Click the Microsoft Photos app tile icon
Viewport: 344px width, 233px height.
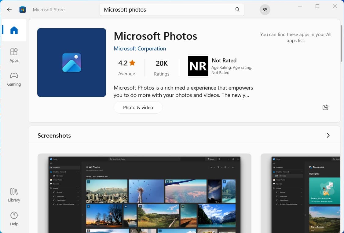(x=71, y=62)
